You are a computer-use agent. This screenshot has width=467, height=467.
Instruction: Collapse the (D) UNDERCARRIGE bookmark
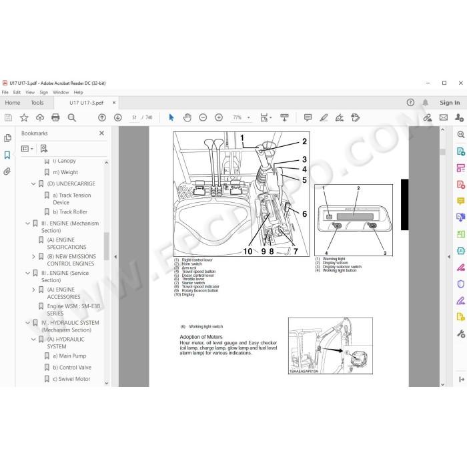tap(33, 183)
